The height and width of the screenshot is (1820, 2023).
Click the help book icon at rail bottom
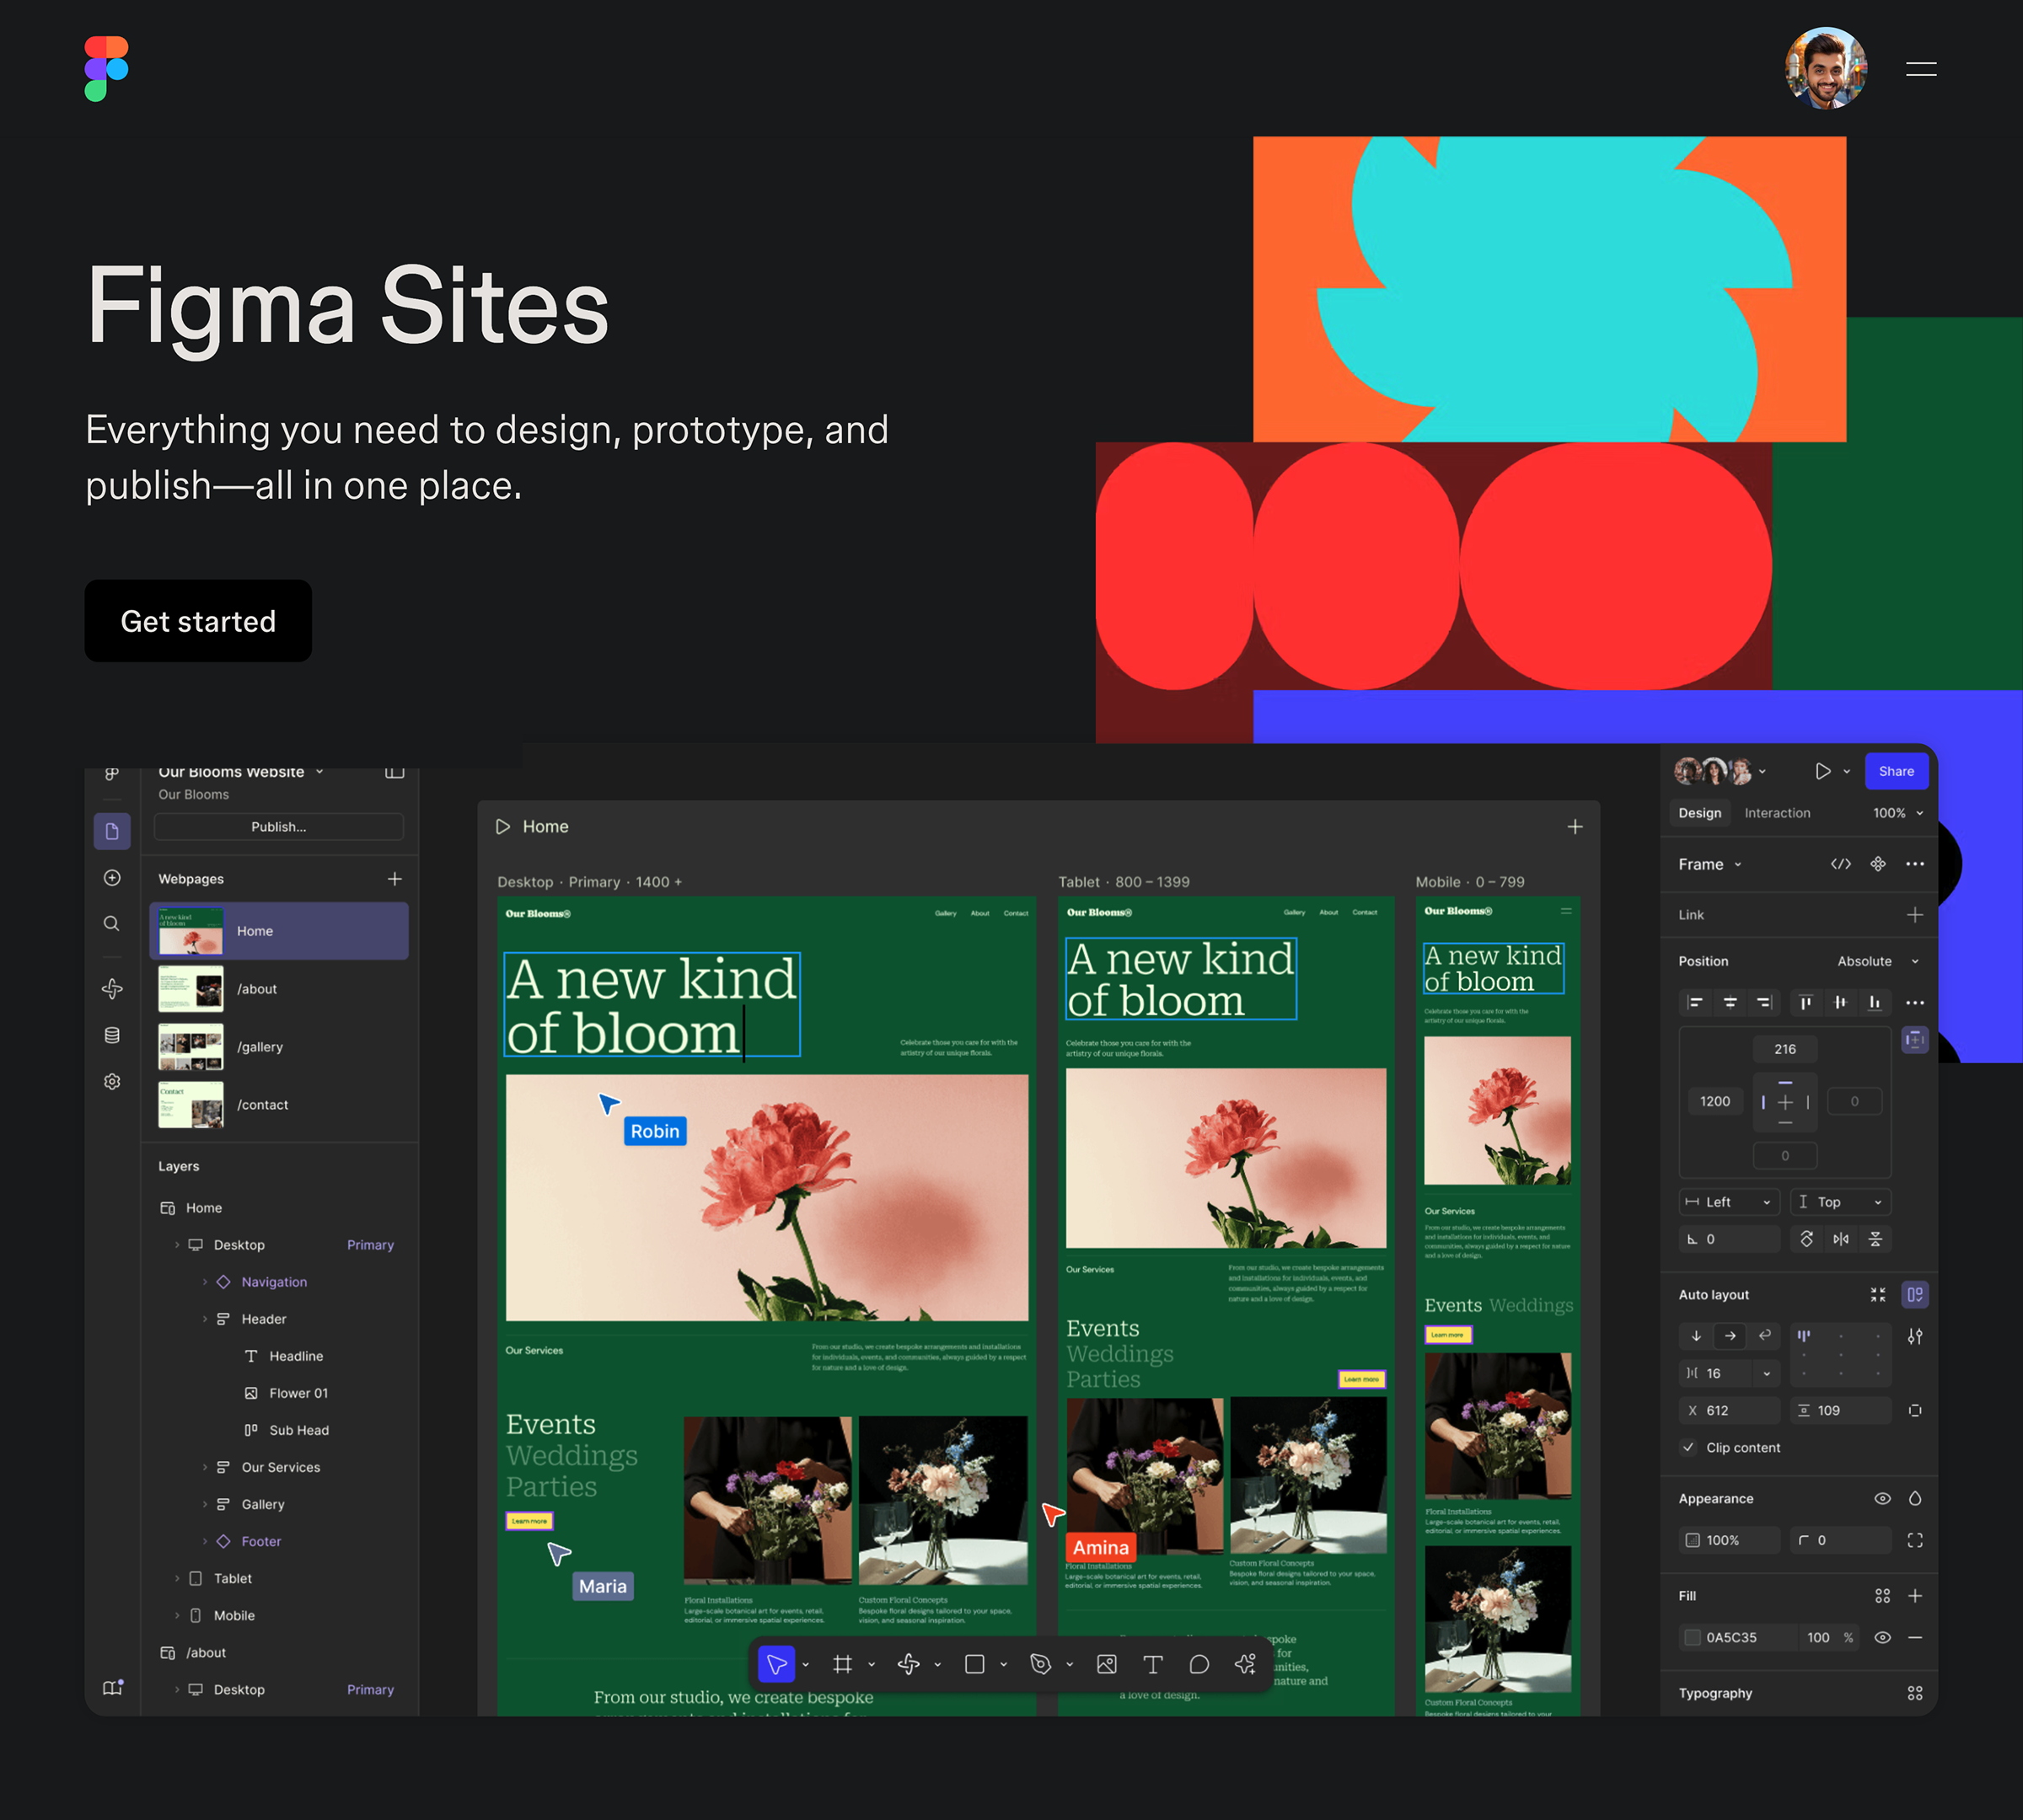pyautogui.click(x=113, y=1687)
